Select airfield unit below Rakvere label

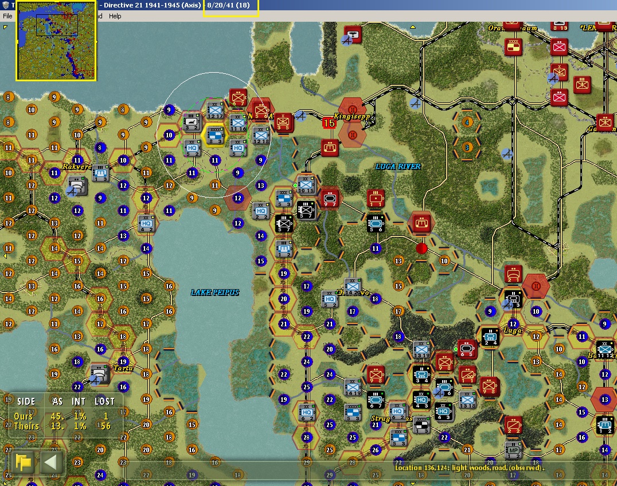click(77, 186)
